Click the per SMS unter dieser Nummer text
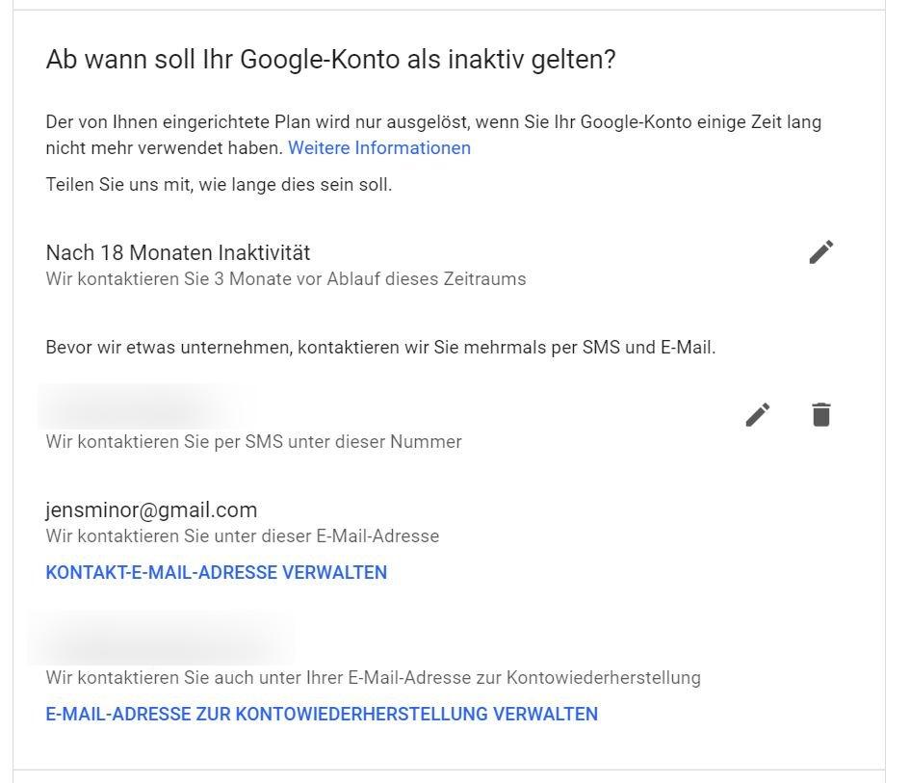This screenshot has height=783, width=910. [x=253, y=442]
